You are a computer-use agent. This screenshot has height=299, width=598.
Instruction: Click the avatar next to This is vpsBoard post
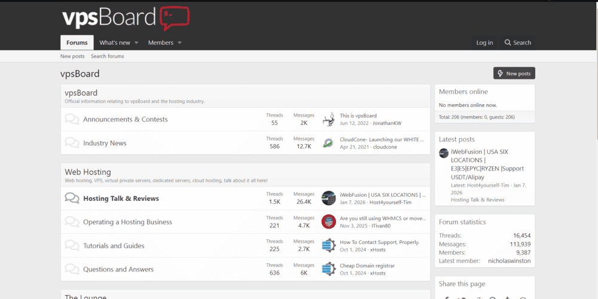(328, 119)
